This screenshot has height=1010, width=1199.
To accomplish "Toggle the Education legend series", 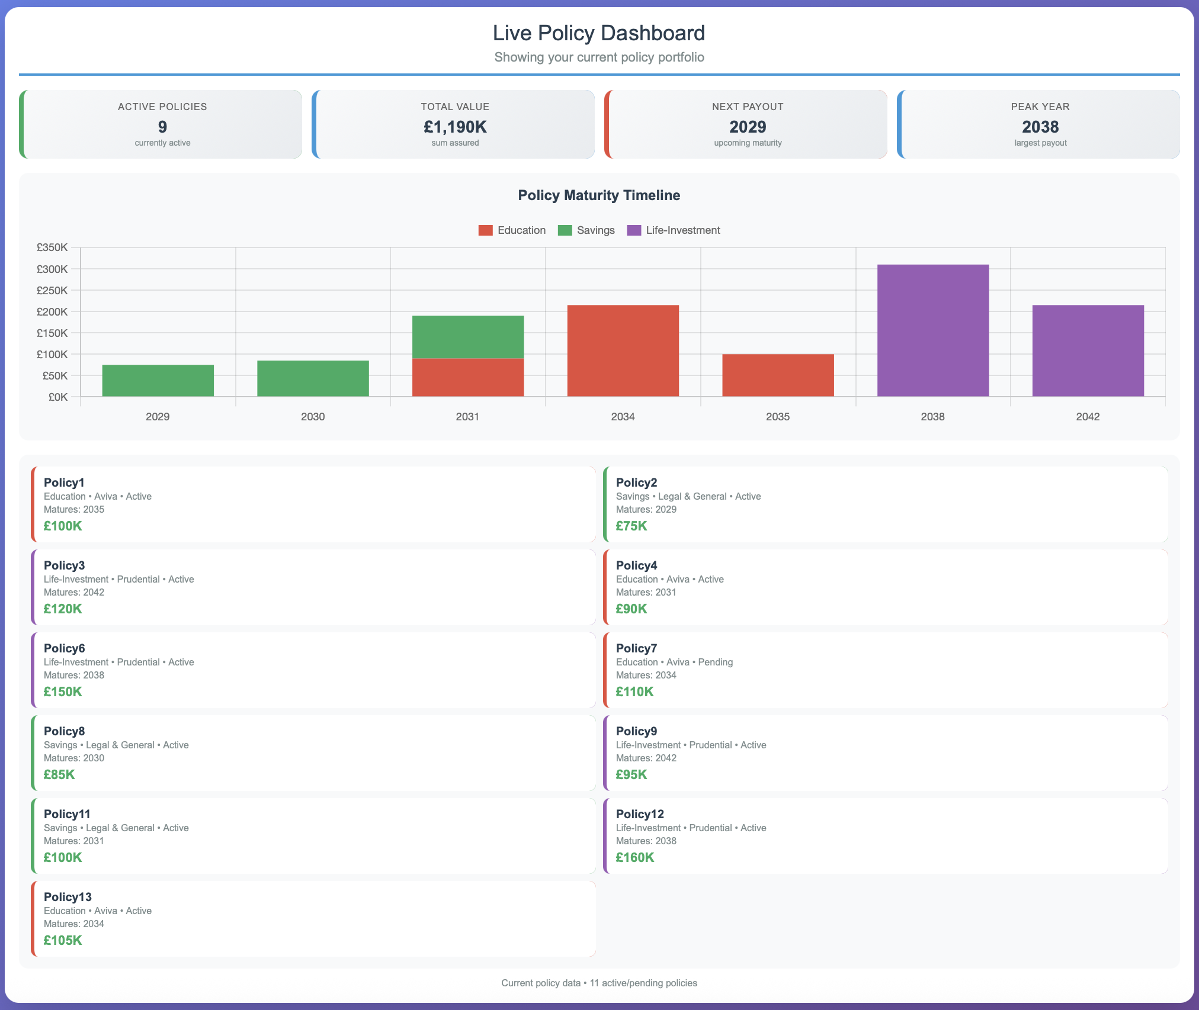I will point(521,230).
